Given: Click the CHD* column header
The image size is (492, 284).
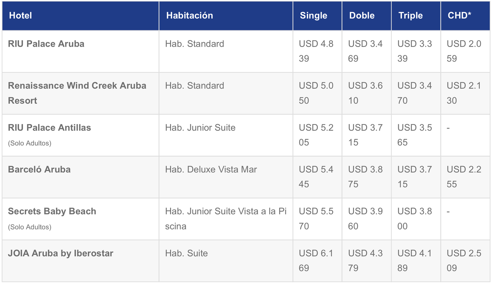Looking at the screenshot, I should coord(459,16).
